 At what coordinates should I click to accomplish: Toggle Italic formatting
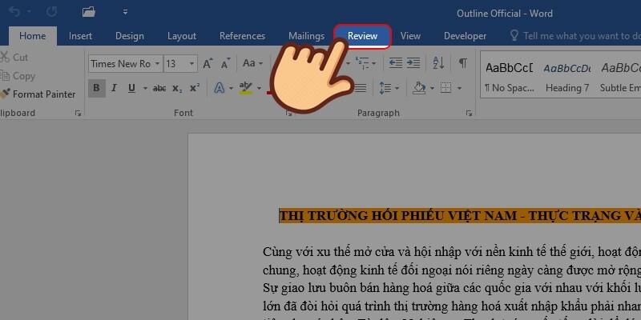114,88
